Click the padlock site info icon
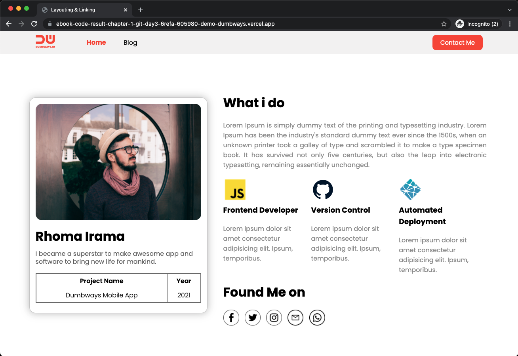The image size is (518, 356). point(50,24)
